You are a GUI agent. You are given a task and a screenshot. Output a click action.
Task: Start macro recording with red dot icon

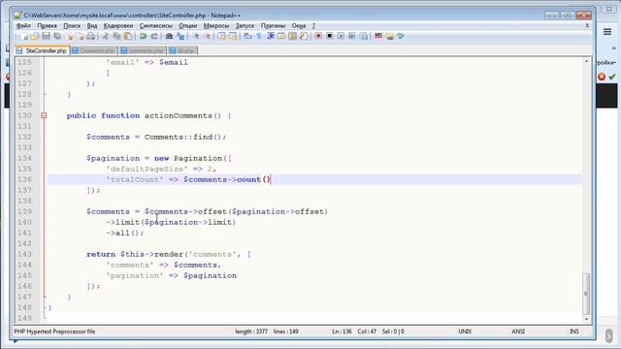click(318, 37)
